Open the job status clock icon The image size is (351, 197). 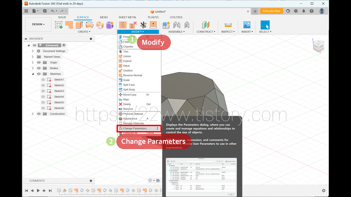tap(296, 11)
